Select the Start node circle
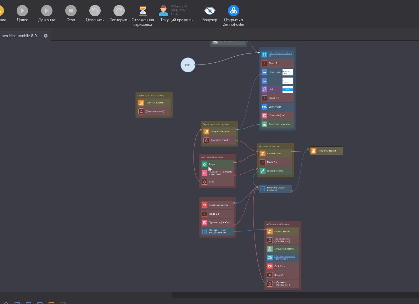 188,65
